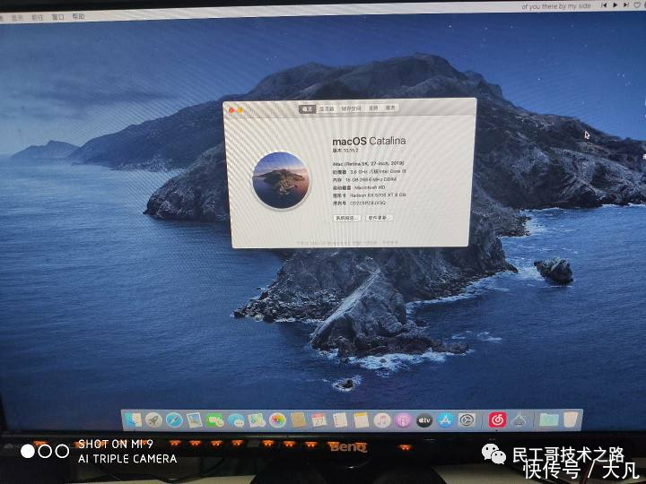Click song title 'of you there by my side'
646x484 pixels.
click(556, 6)
